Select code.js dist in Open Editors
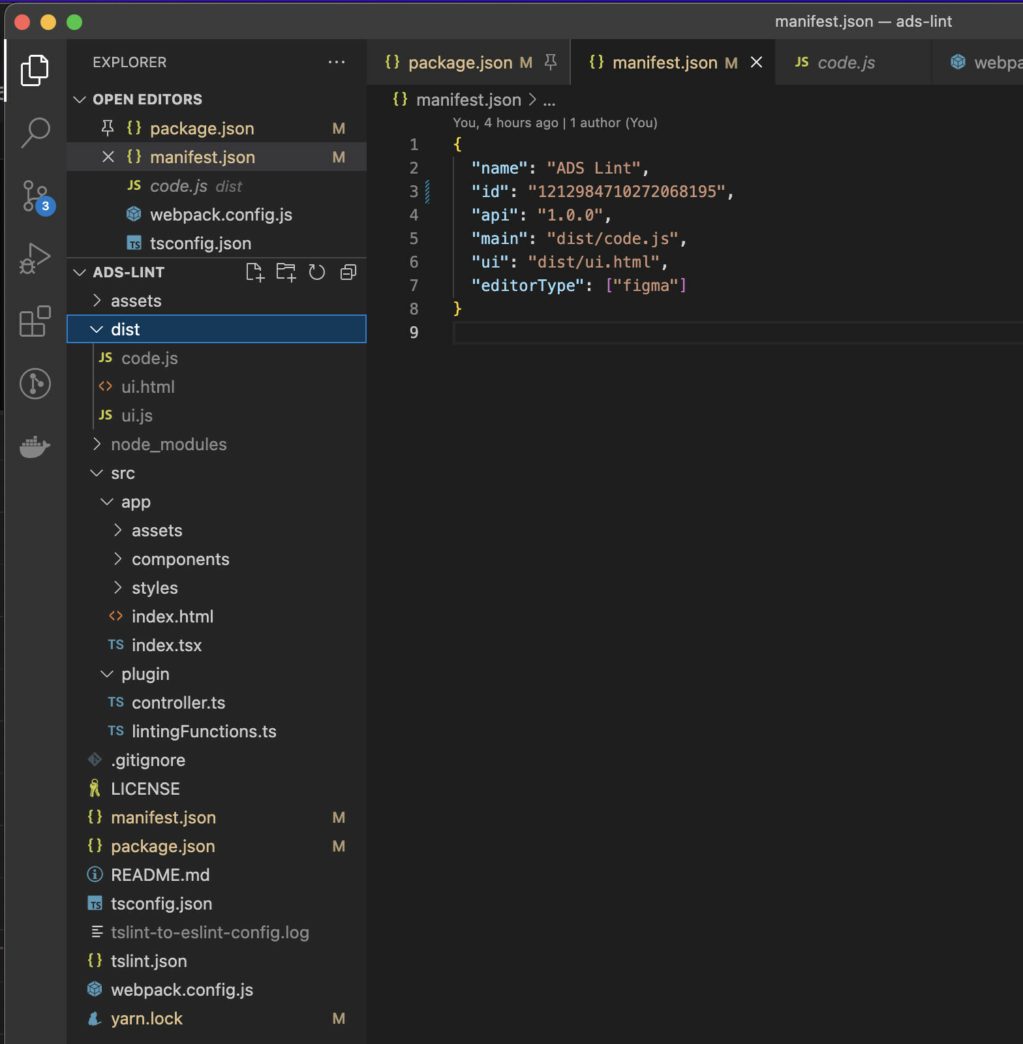This screenshot has height=1044, width=1023. point(217,186)
